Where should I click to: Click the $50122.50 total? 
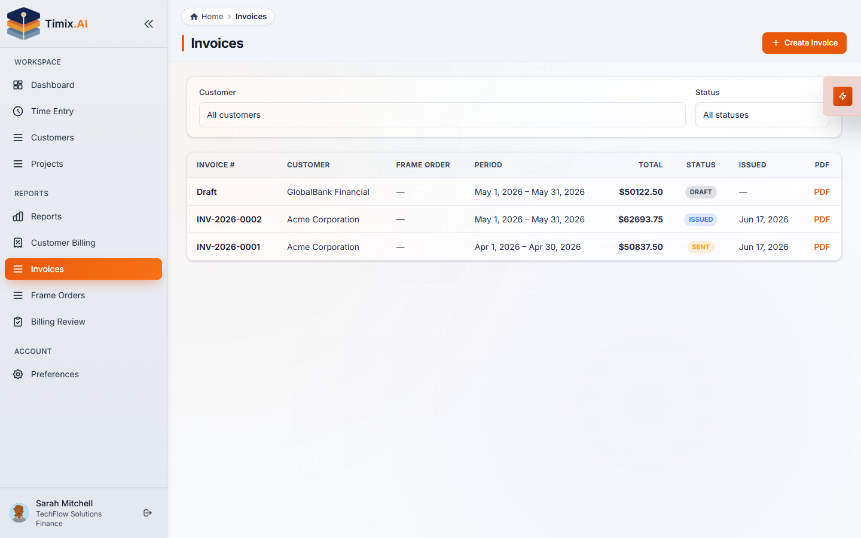tap(641, 192)
